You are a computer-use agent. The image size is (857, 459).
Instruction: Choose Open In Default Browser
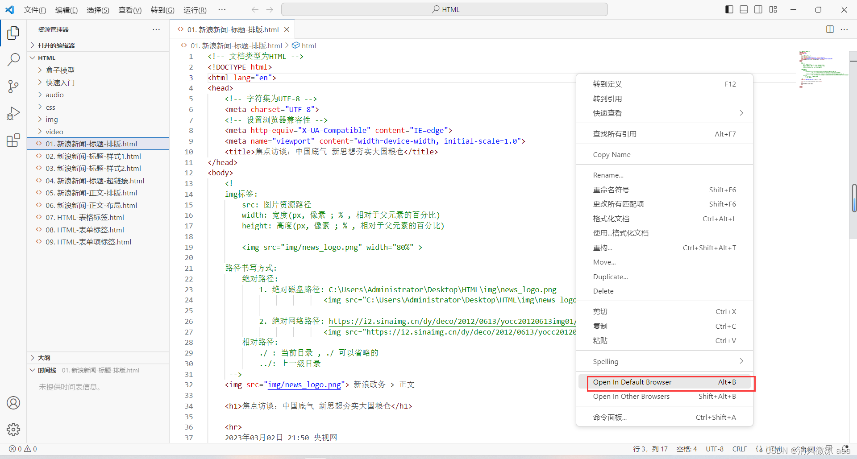(665, 382)
